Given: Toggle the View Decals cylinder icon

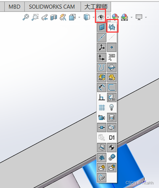Looking at the screenshot, I should 112,117.
